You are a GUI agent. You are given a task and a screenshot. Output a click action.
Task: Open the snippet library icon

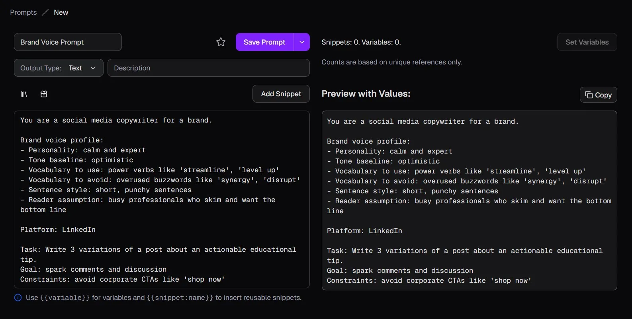tap(24, 94)
